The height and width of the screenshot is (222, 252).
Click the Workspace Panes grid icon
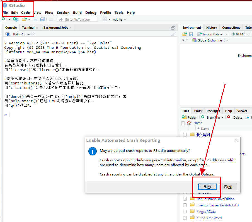105,19
